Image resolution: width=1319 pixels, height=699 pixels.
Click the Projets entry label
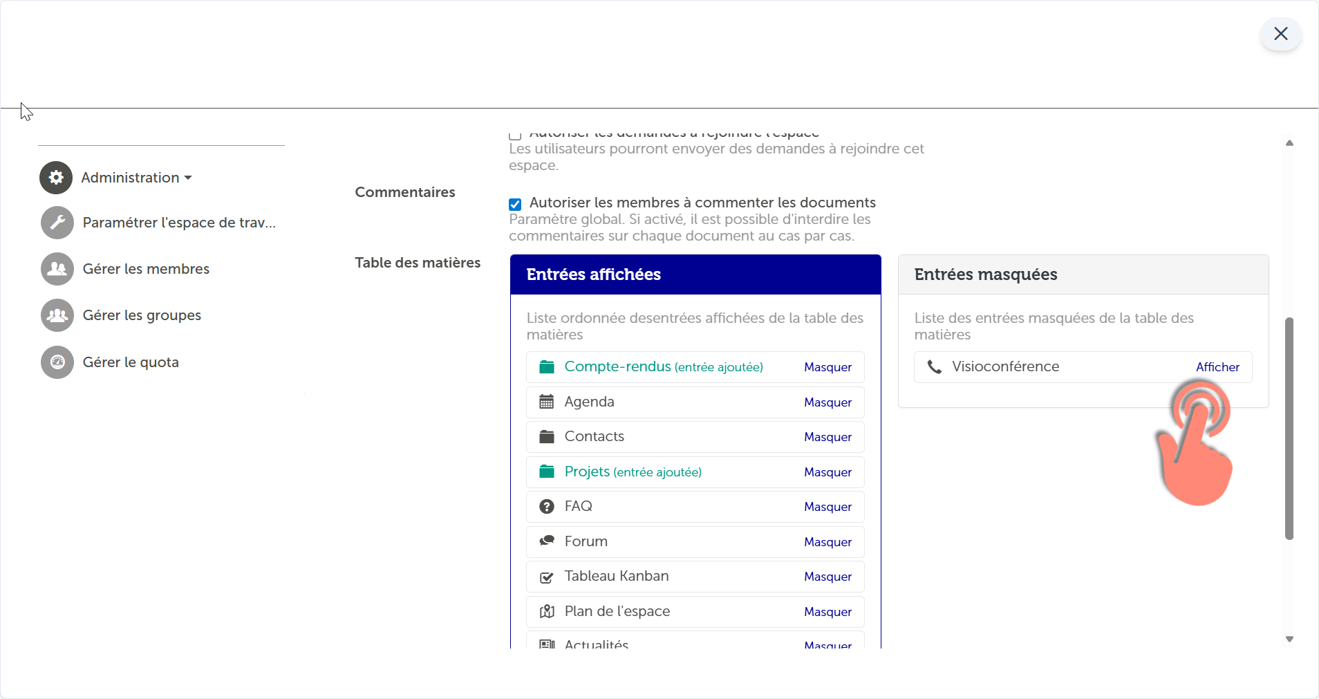tap(633, 472)
